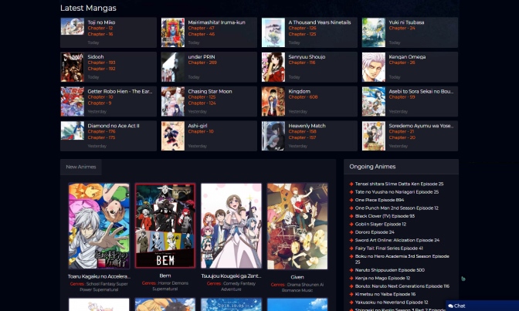Click Mairimashita! Iruma-kun cover thumbnail
The height and width of the screenshot is (311, 519).
click(173, 32)
